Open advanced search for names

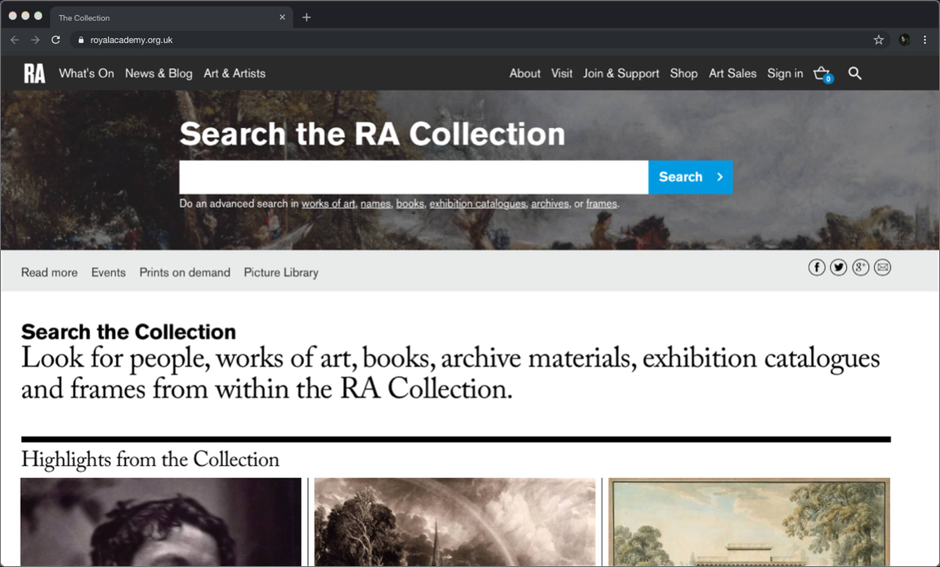click(x=375, y=204)
